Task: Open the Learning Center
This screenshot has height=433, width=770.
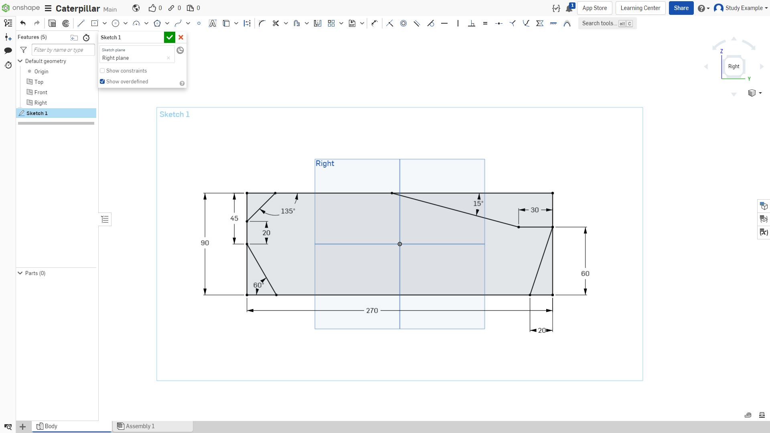Action: 640,8
